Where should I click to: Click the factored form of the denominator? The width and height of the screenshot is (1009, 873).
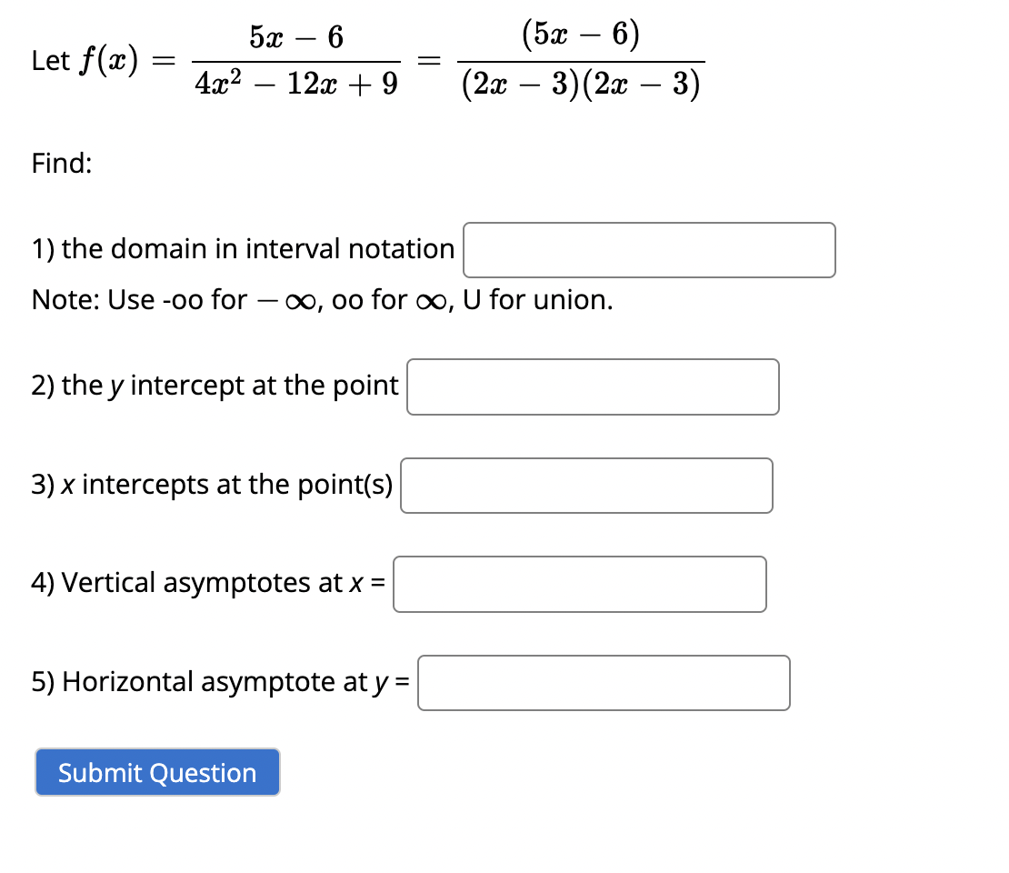coord(579,84)
